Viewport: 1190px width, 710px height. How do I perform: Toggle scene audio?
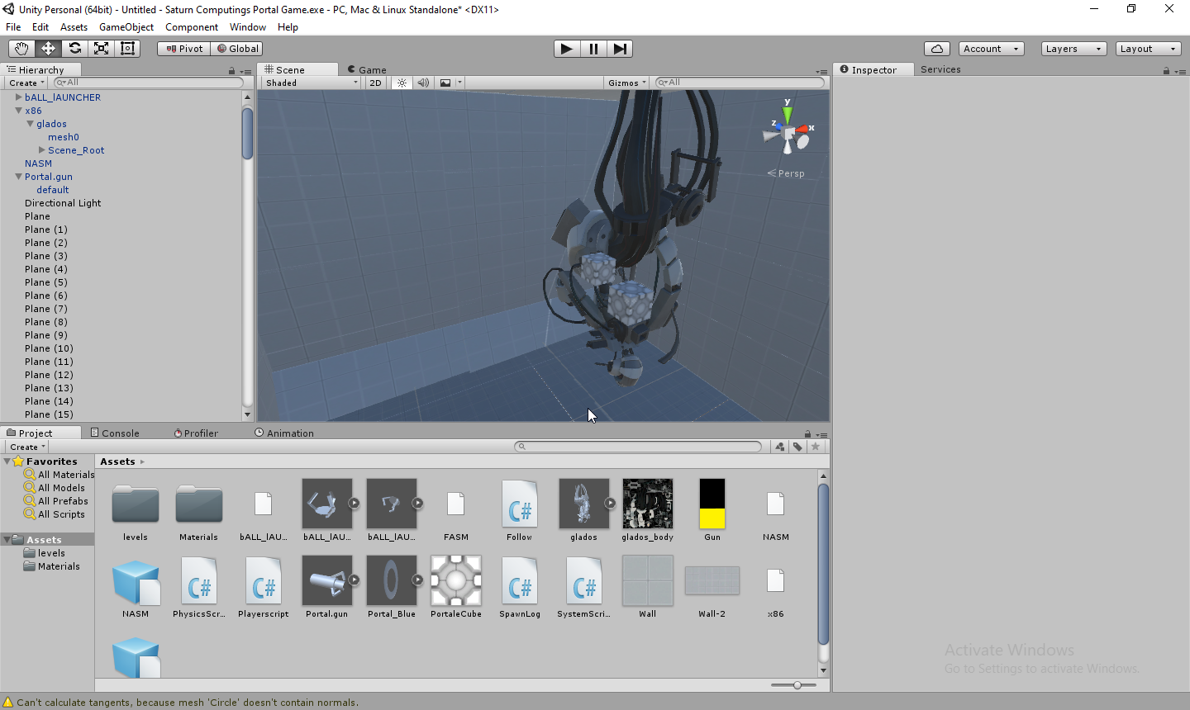click(x=423, y=83)
